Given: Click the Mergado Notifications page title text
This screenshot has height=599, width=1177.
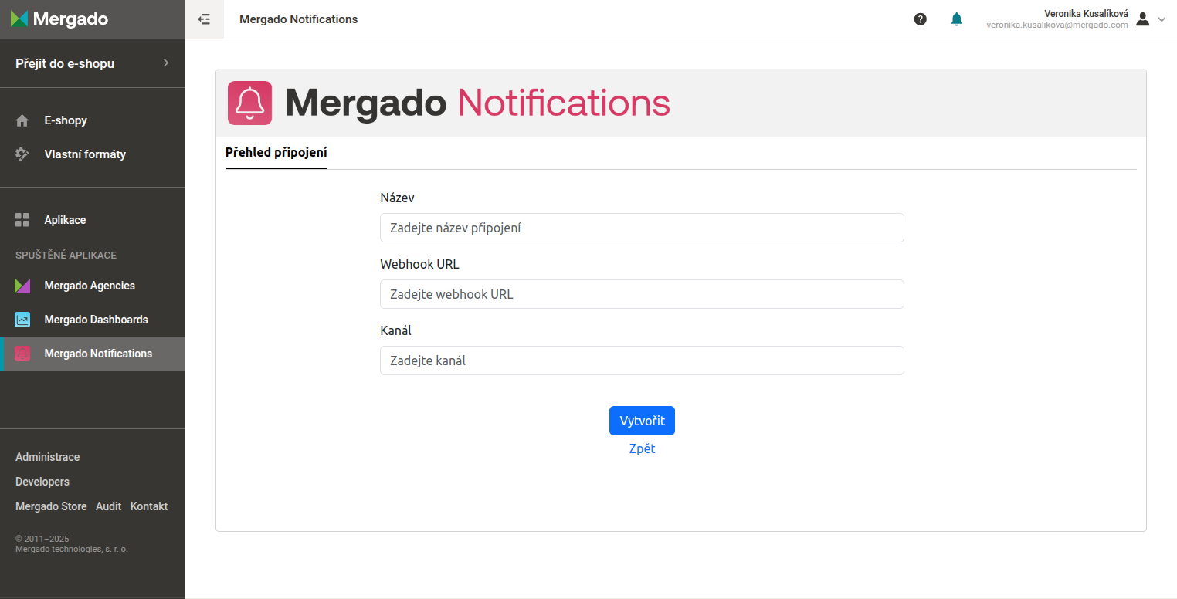Looking at the screenshot, I should pyautogui.click(x=299, y=19).
